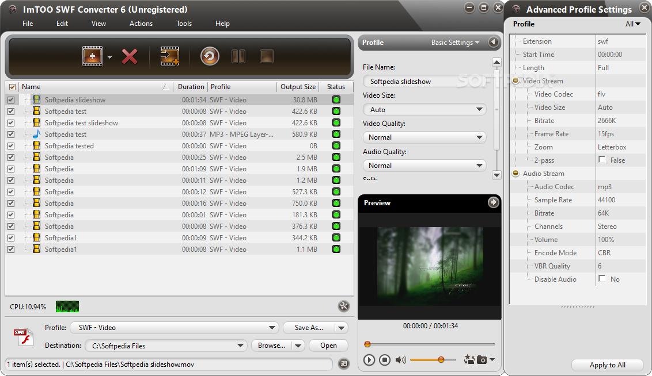Open the Profile SWF - Video combo box
Viewport: 652px width, 376px height.
[x=174, y=328]
